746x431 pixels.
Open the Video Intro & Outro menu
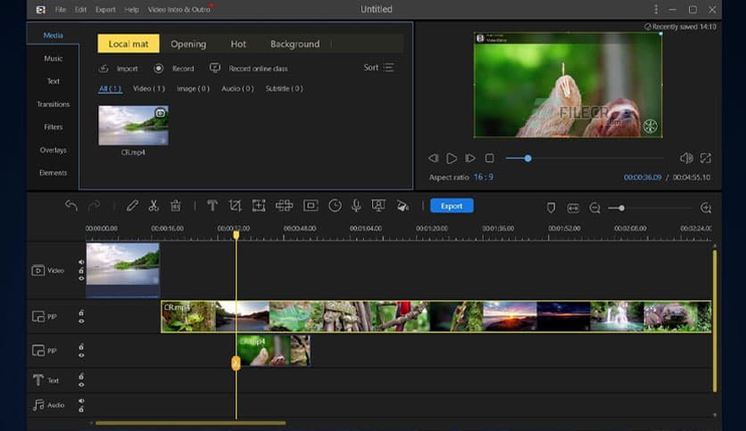point(179,9)
